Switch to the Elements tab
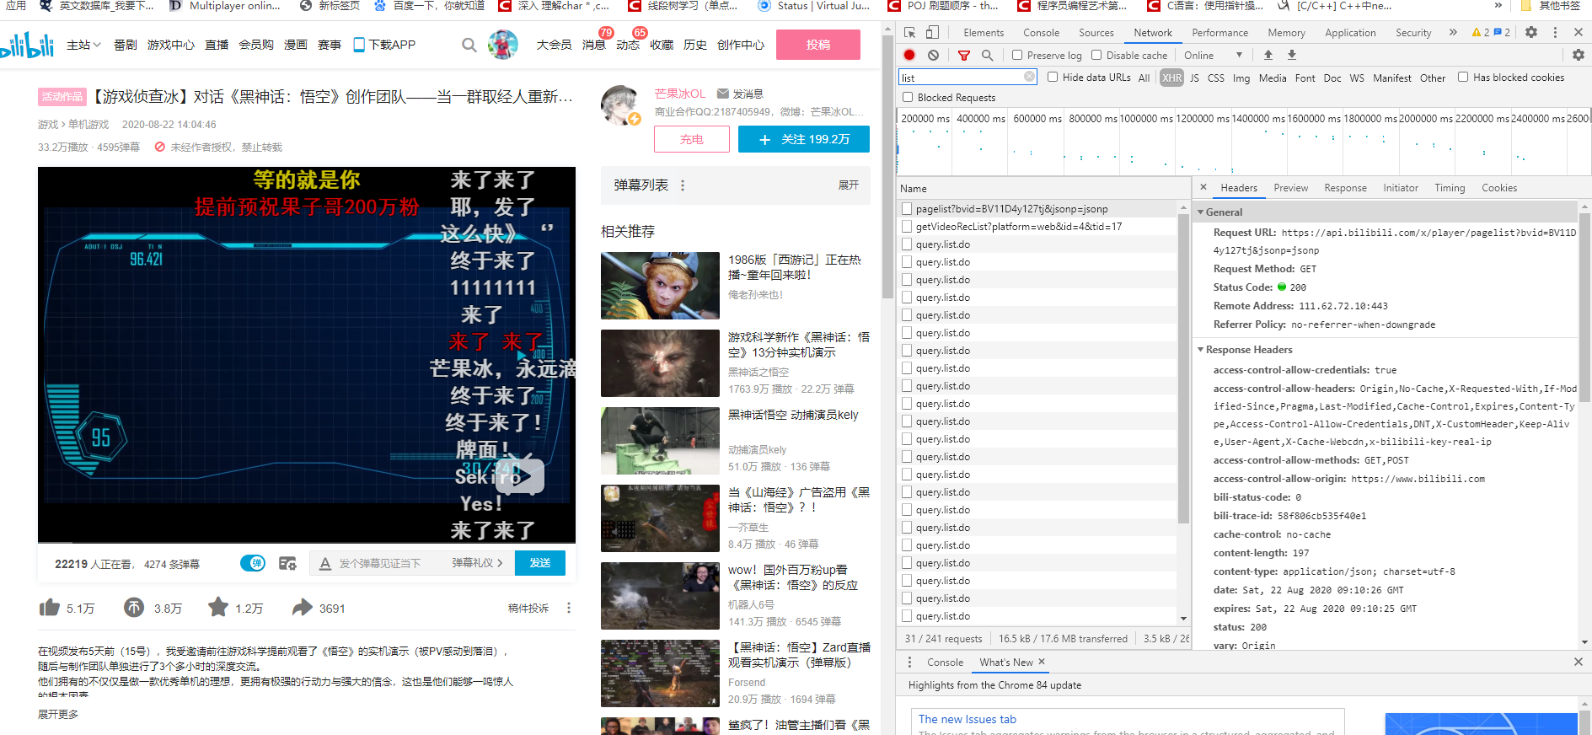 pyautogui.click(x=984, y=32)
